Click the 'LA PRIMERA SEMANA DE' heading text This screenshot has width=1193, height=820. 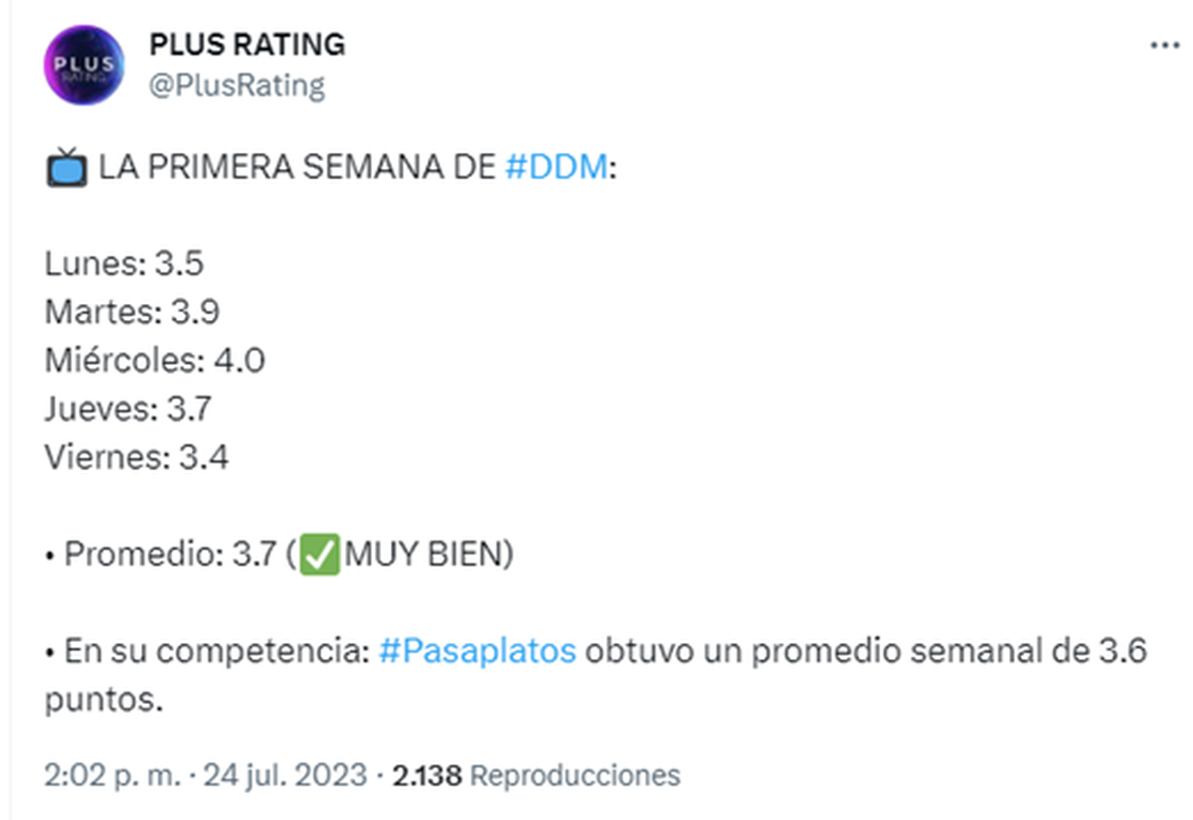(x=296, y=167)
